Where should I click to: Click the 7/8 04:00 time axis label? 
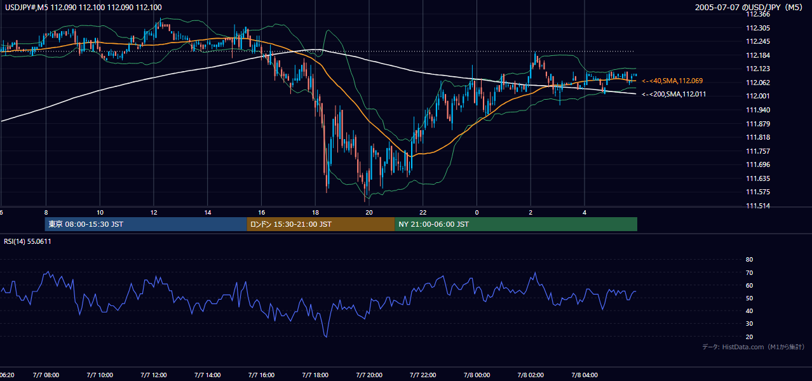click(585, 375)
